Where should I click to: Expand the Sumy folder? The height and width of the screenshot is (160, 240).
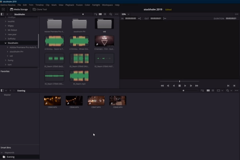click(5, 60)
